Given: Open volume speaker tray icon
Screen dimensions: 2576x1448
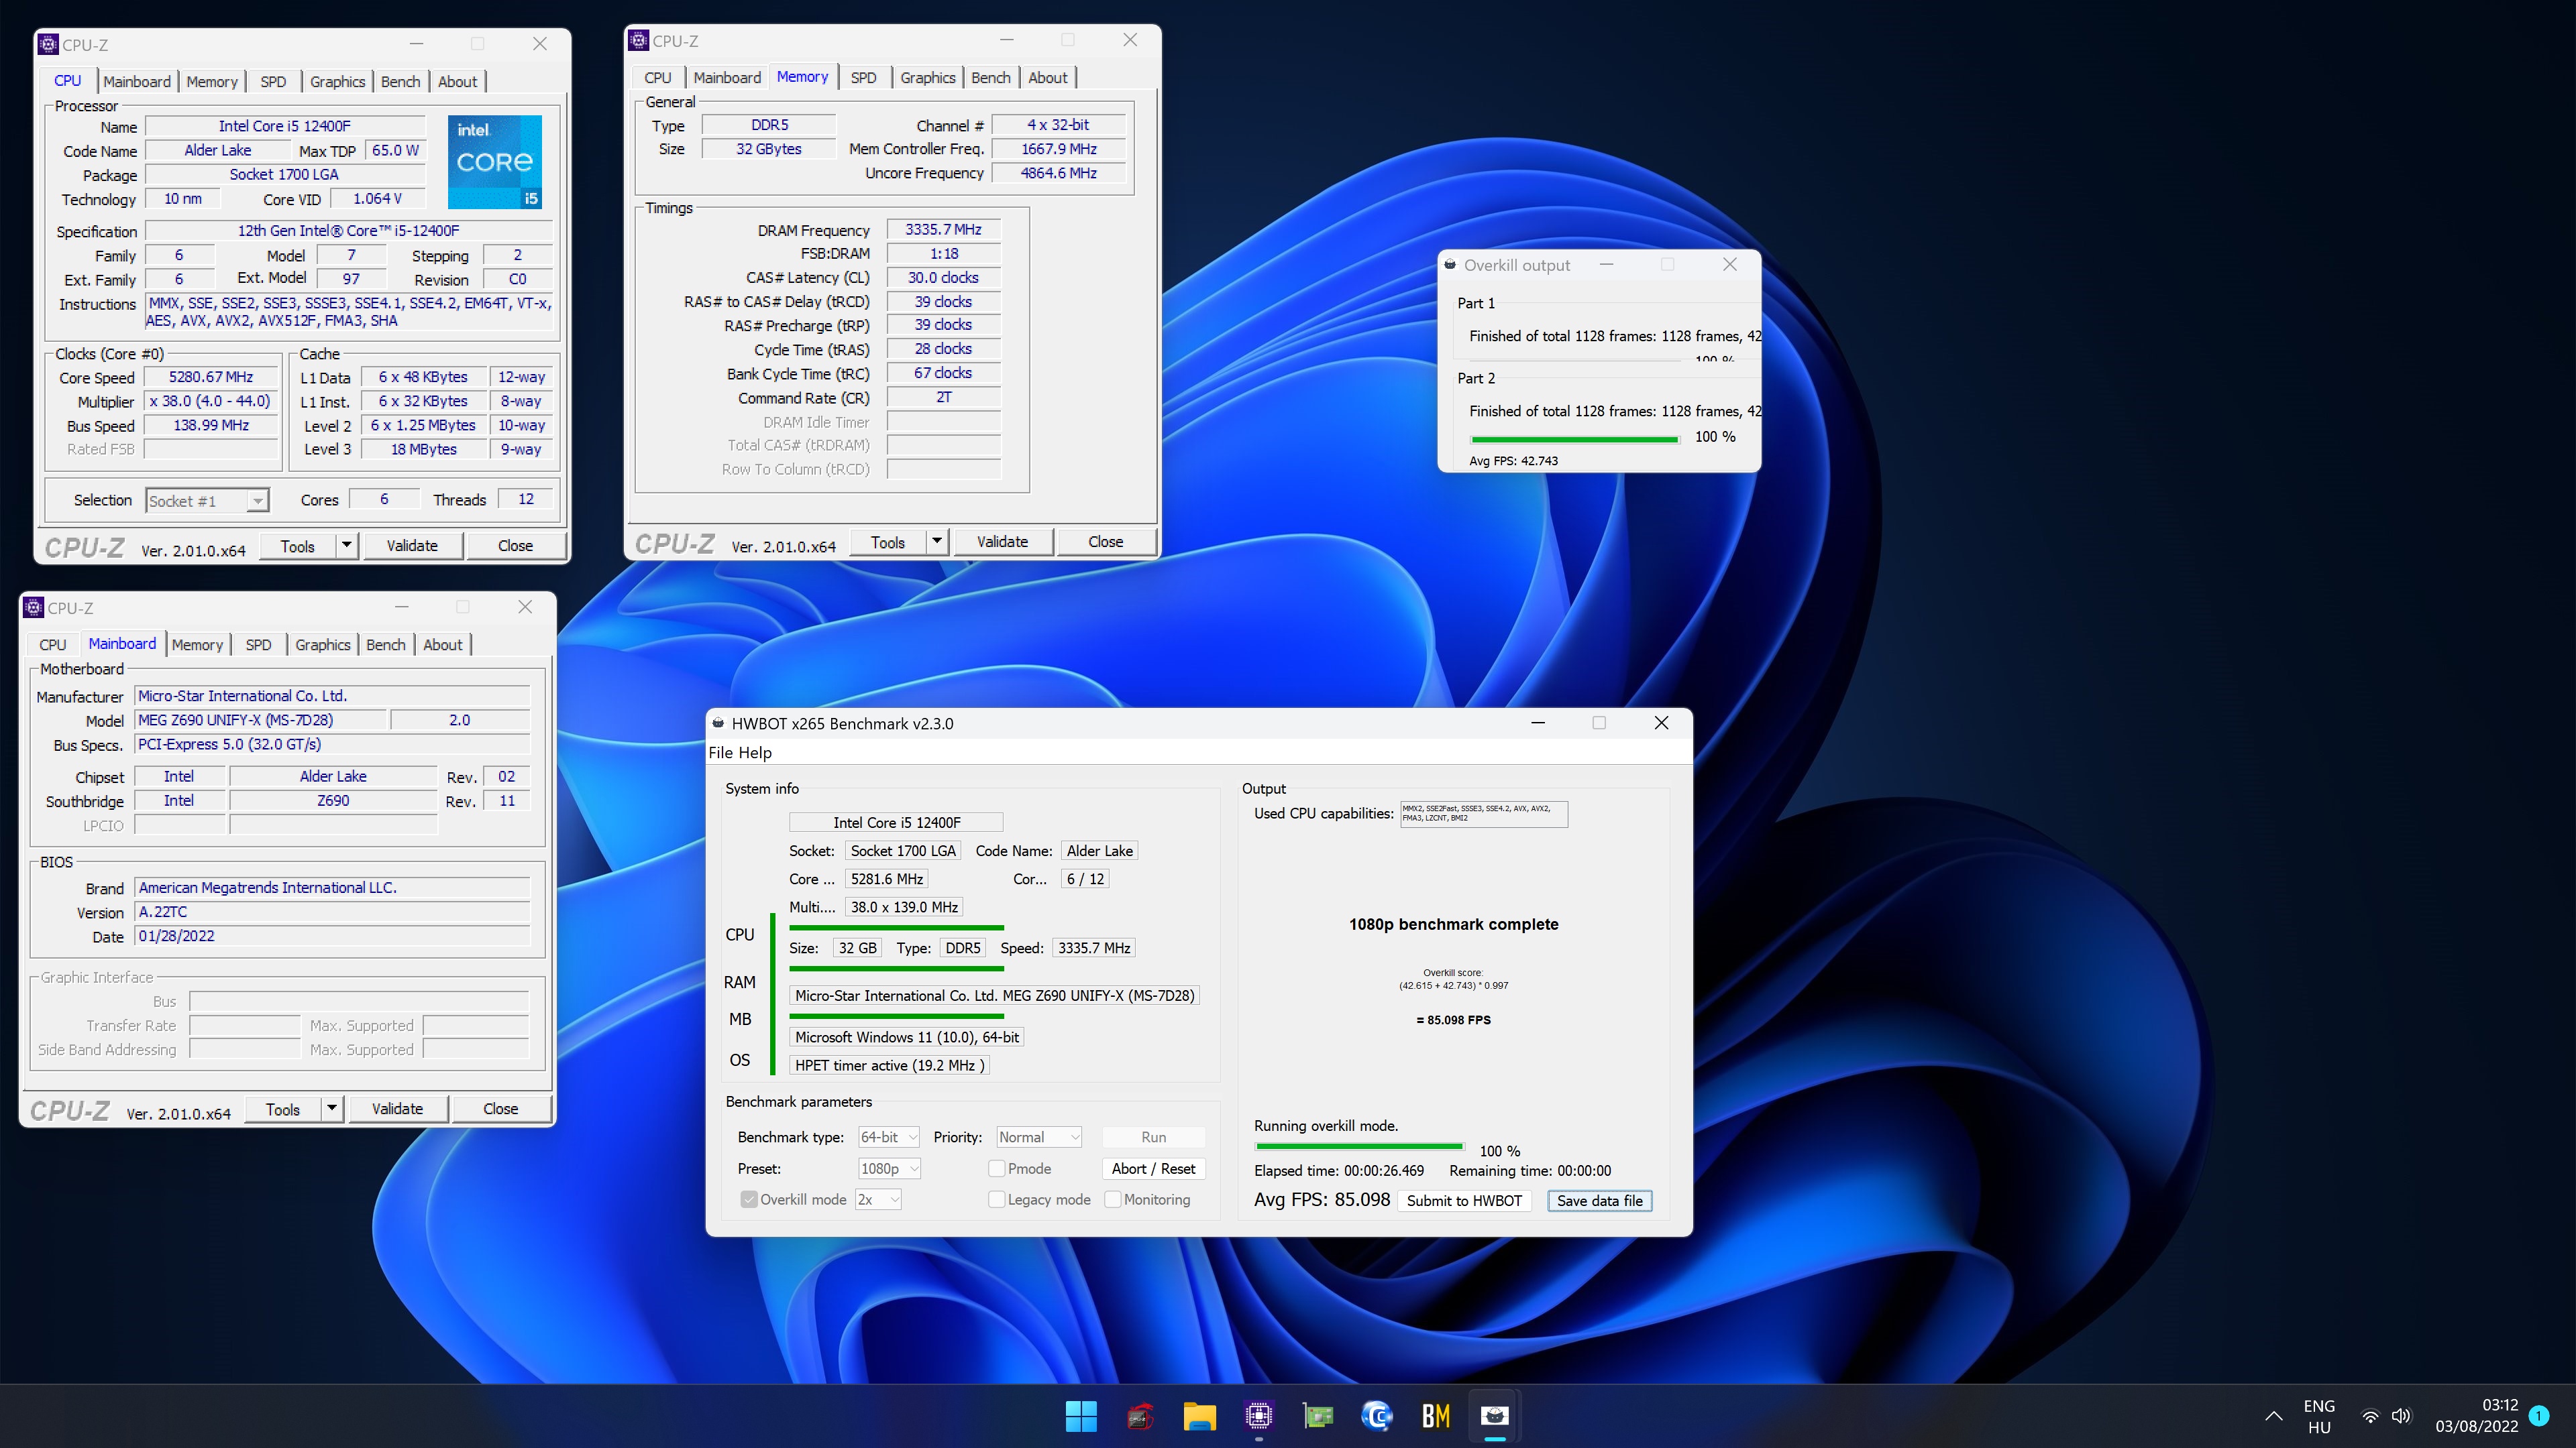Looking at the screenshot, I should pyautogui.click(x=2401, y=1416).
